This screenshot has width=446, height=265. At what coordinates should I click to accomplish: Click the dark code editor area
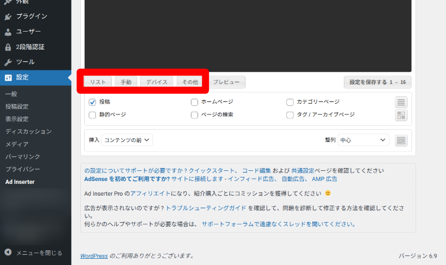click(248, 36)
